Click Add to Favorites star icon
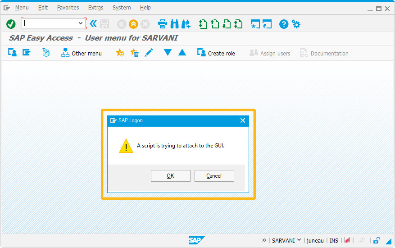The width and height of the screenshot is (395, 248). coord(120,53)
